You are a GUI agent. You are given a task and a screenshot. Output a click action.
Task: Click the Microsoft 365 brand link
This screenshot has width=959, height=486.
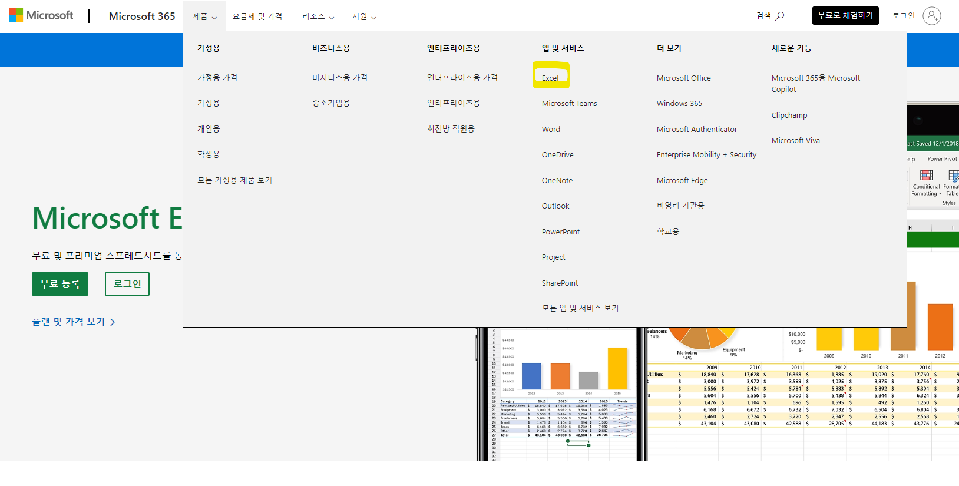(x=142, y=16)
